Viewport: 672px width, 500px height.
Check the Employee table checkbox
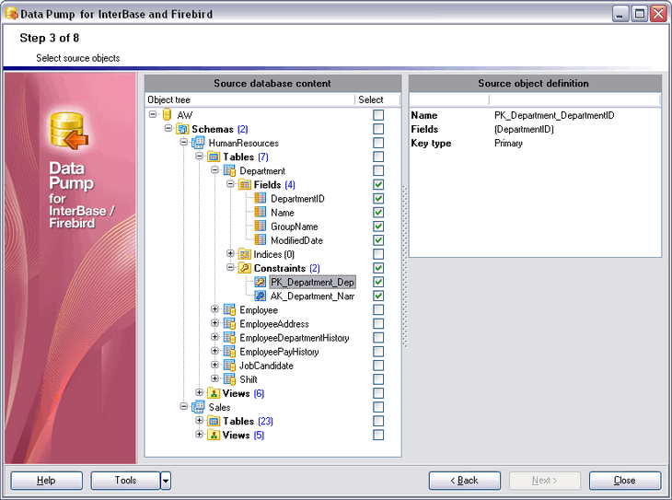coord(378,310)
